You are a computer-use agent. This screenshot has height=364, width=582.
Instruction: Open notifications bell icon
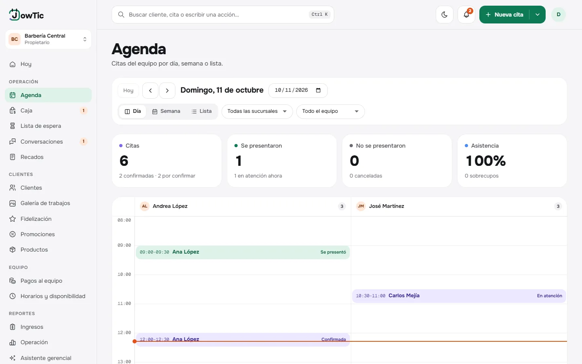(x=466, y=15)
